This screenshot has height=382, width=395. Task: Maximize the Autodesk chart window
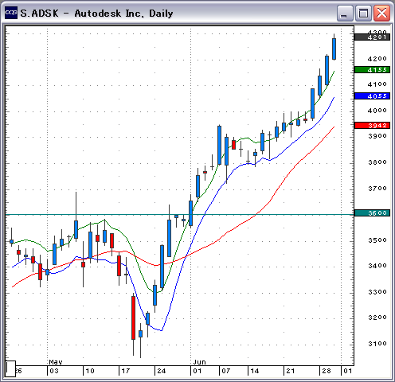pos(363,13)
